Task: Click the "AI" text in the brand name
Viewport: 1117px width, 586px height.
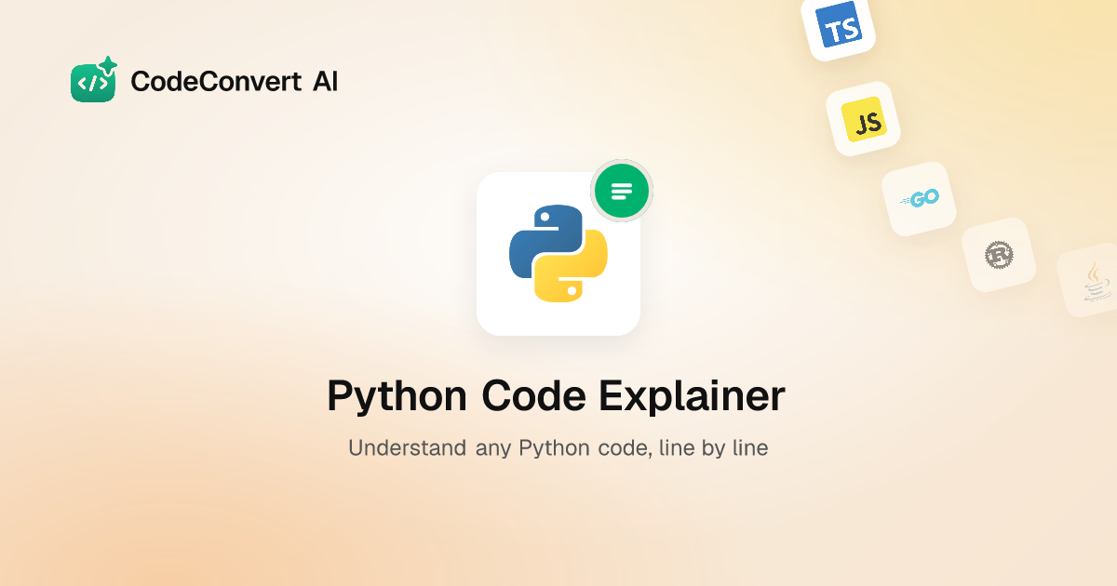Action: click(x=325, y=82)
